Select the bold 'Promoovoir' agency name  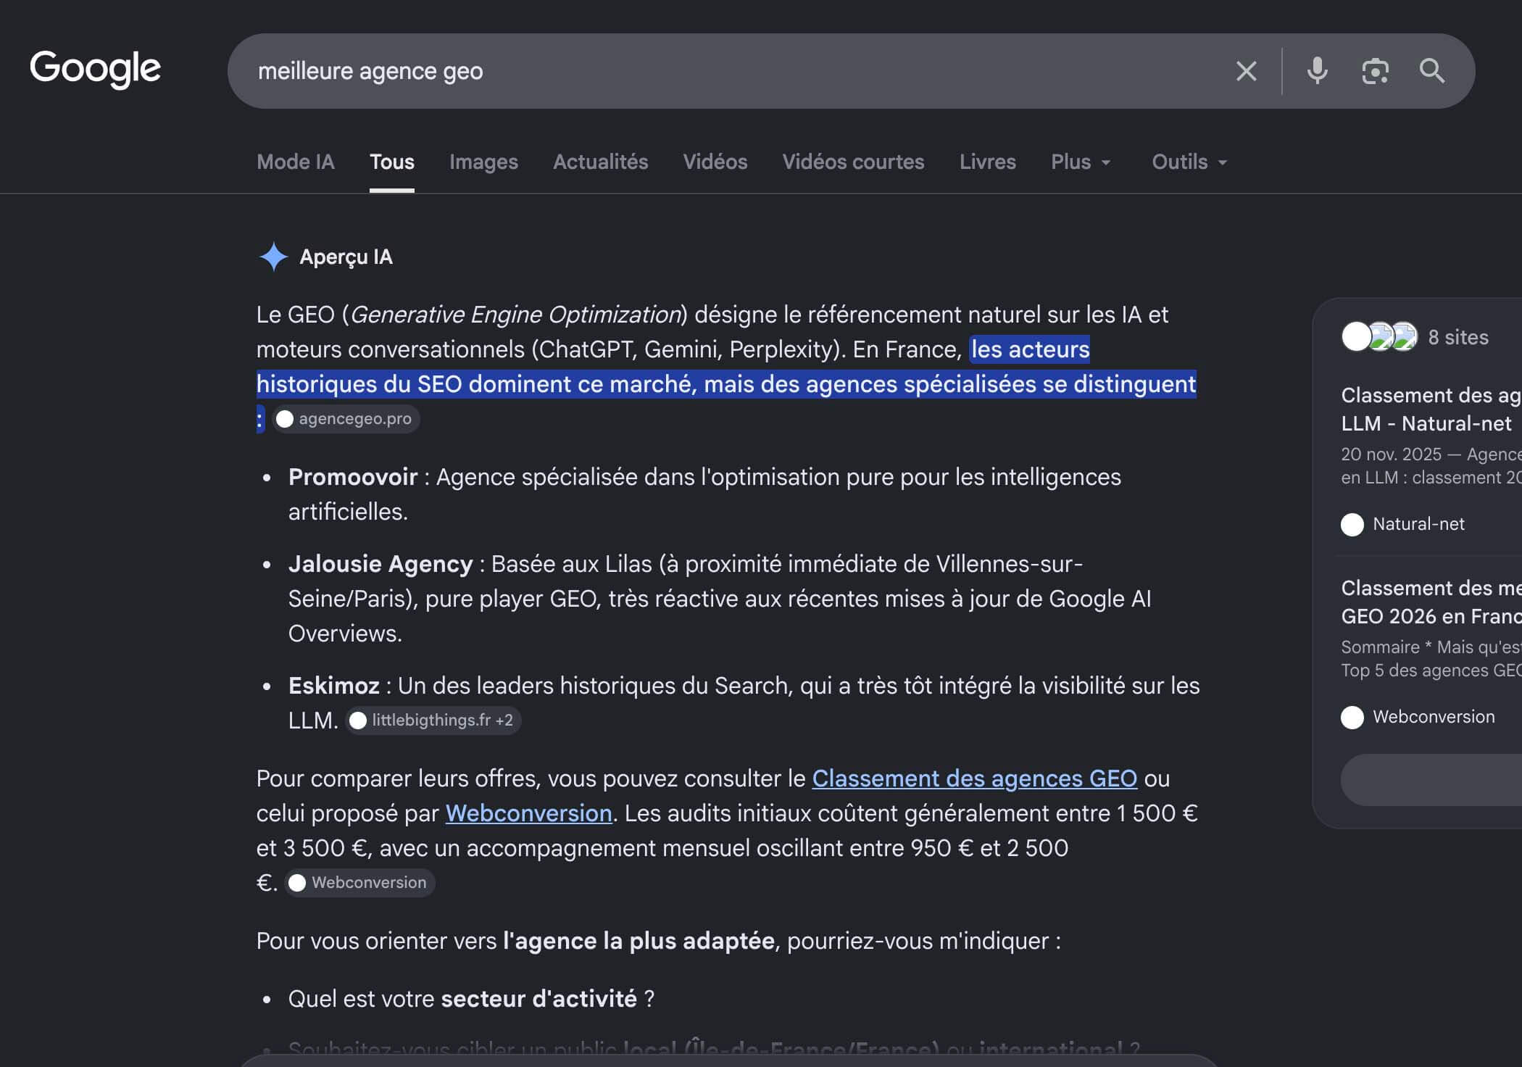tap(353, 477)
